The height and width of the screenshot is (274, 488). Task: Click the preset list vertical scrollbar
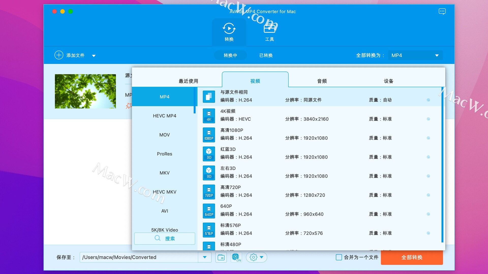click(x=442, y=164)
